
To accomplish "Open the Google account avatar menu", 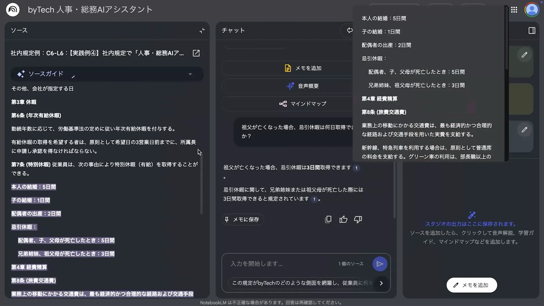I will click(532, 10).
